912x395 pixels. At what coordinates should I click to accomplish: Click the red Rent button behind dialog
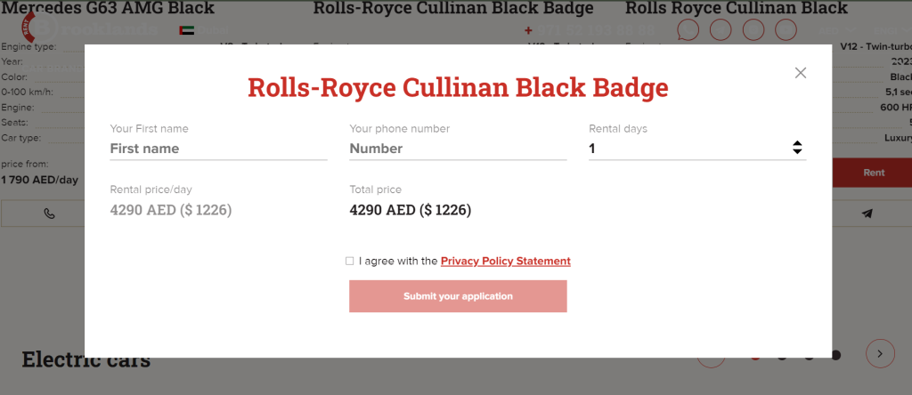(x=873, y=173)
